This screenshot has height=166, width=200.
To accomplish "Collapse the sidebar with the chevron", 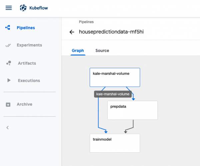I will [x=8, y=127].
